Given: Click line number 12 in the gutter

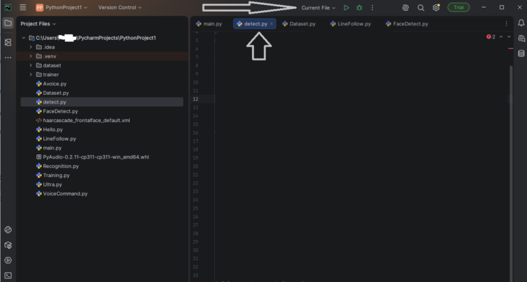Looking at the screenshot, I should (196, 99).
